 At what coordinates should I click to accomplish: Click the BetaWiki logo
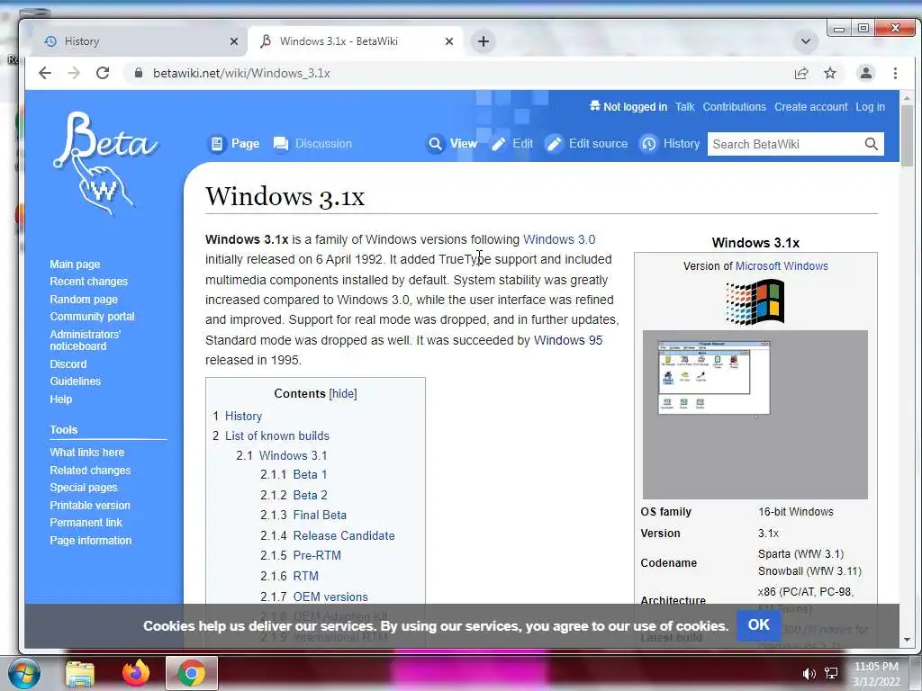[x=104, y=163]
